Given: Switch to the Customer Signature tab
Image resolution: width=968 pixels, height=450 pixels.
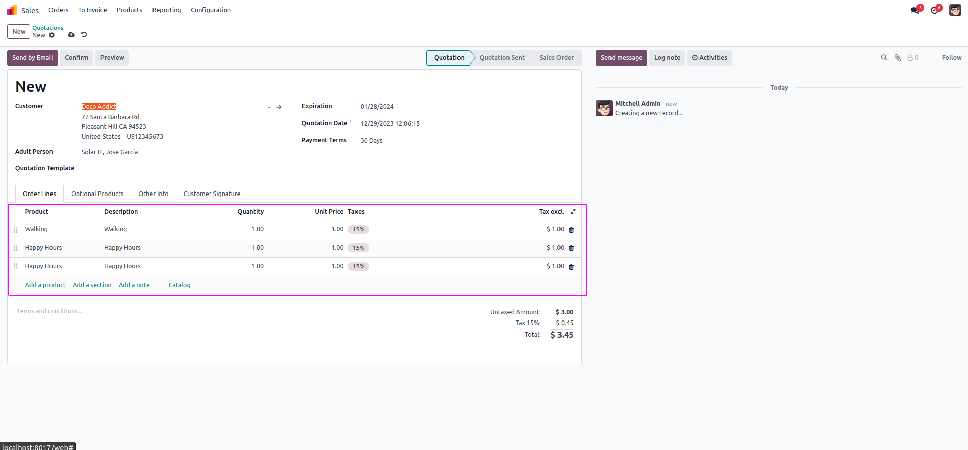Looking at the screenshot, I should [x=212, y=194].
